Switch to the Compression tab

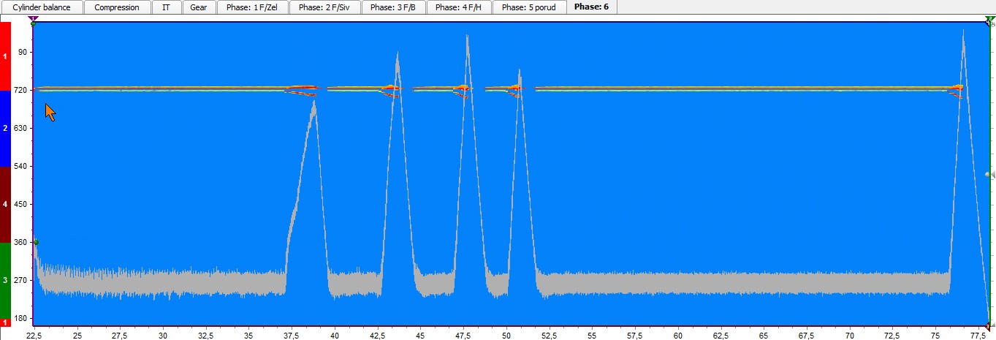(x=117, y=7)
